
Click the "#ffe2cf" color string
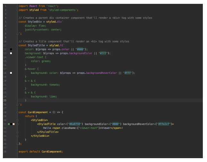163,124
